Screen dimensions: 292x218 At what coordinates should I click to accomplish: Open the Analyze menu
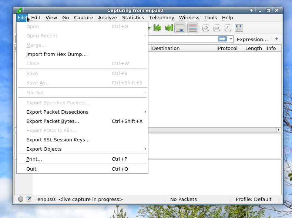pyautogui.click(x=108, y=18)
